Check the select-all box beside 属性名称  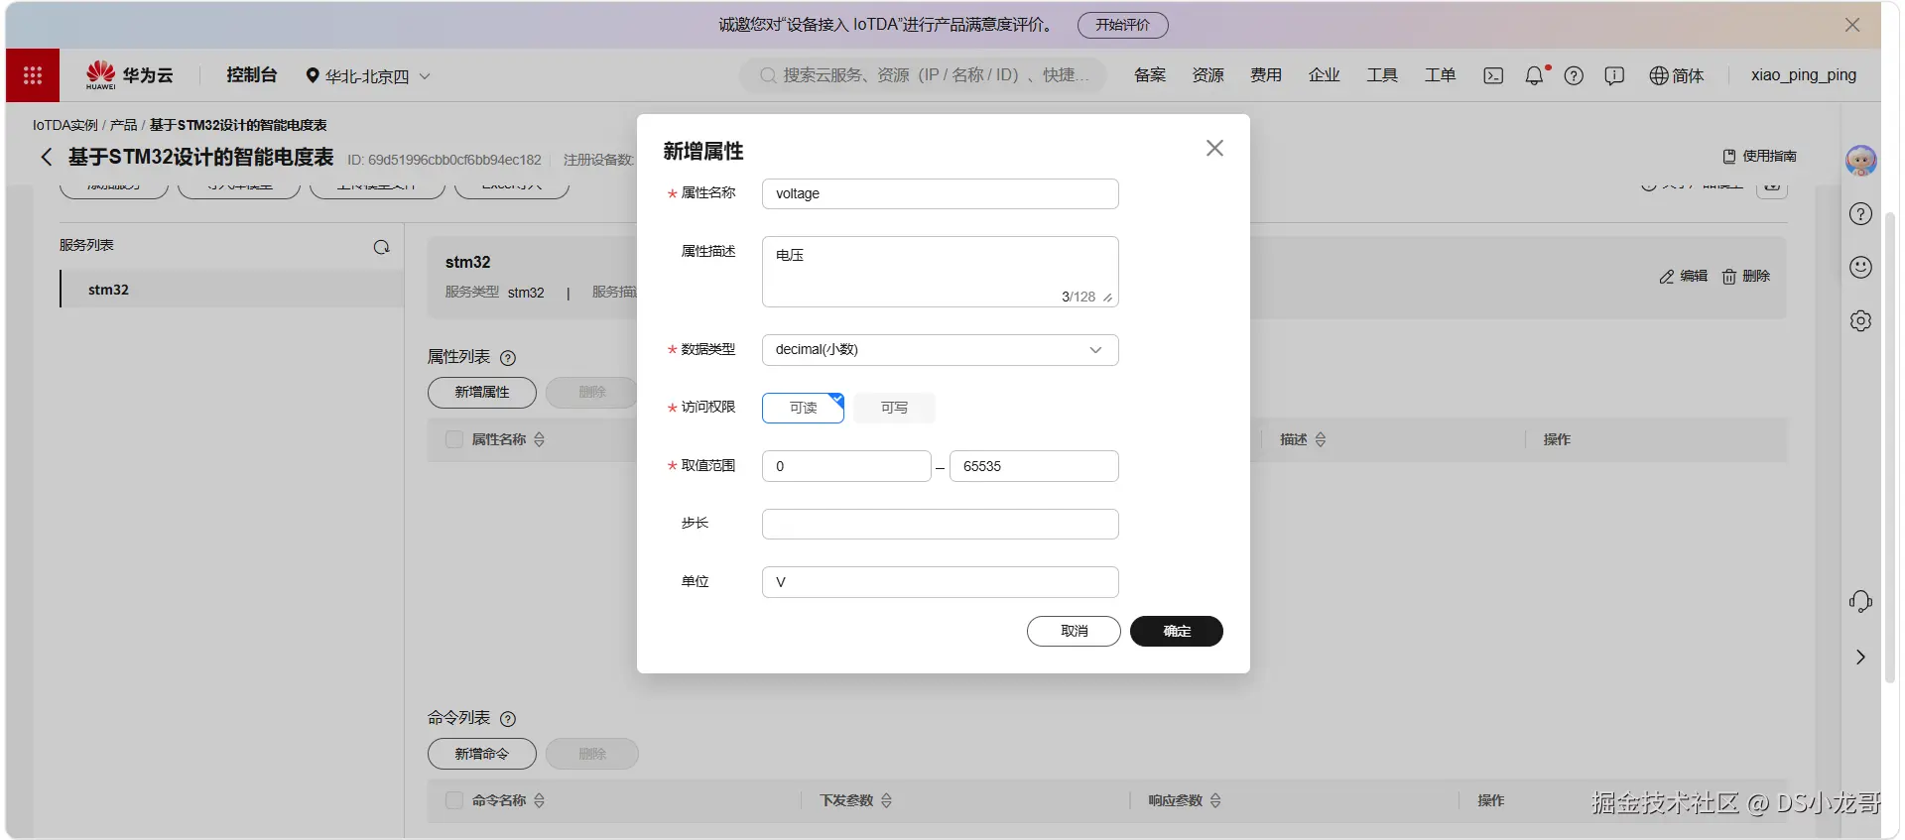[x=454, y=439]
